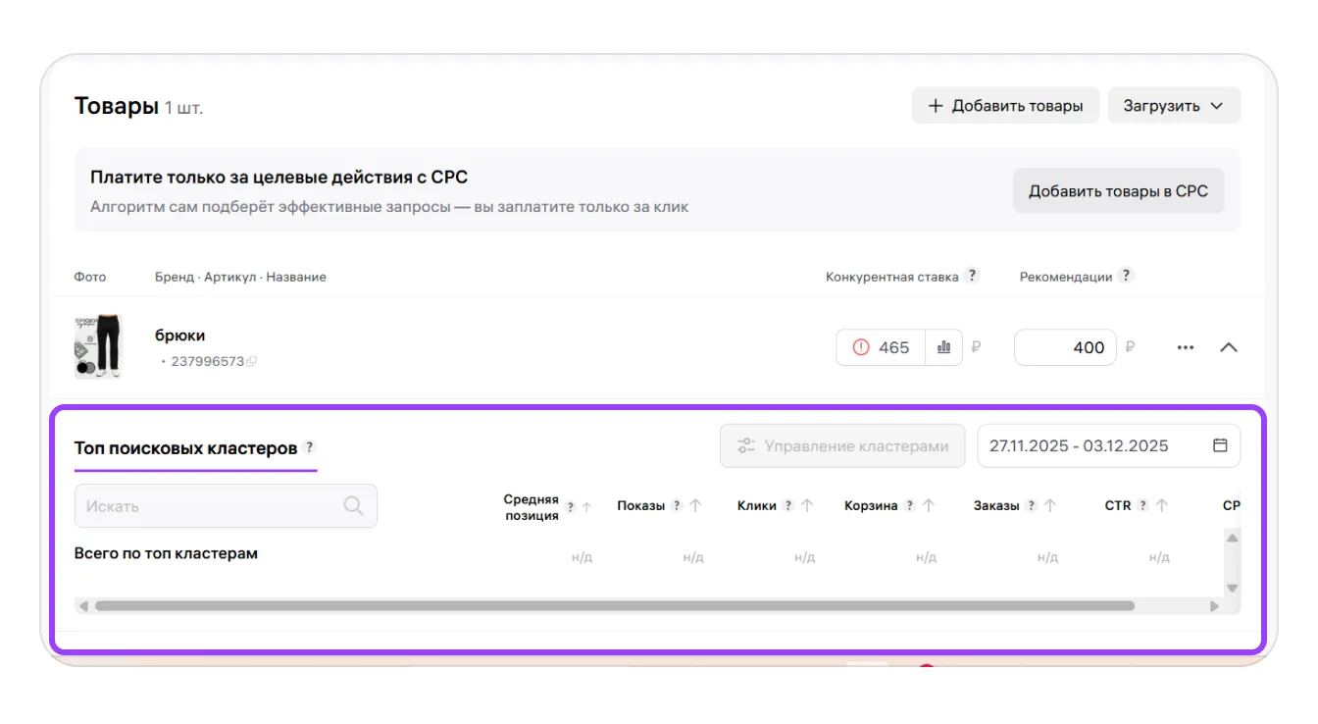The height and width of the screenshot is (724, 1318).
Task: Click help icon next to Рекомендации
Action: tap(1126, 276)
